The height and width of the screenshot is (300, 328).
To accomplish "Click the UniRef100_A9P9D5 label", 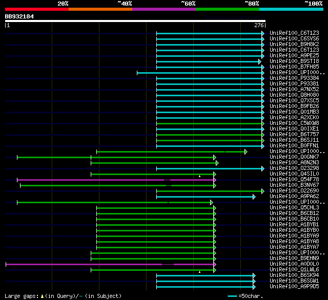I will (294, 287).
